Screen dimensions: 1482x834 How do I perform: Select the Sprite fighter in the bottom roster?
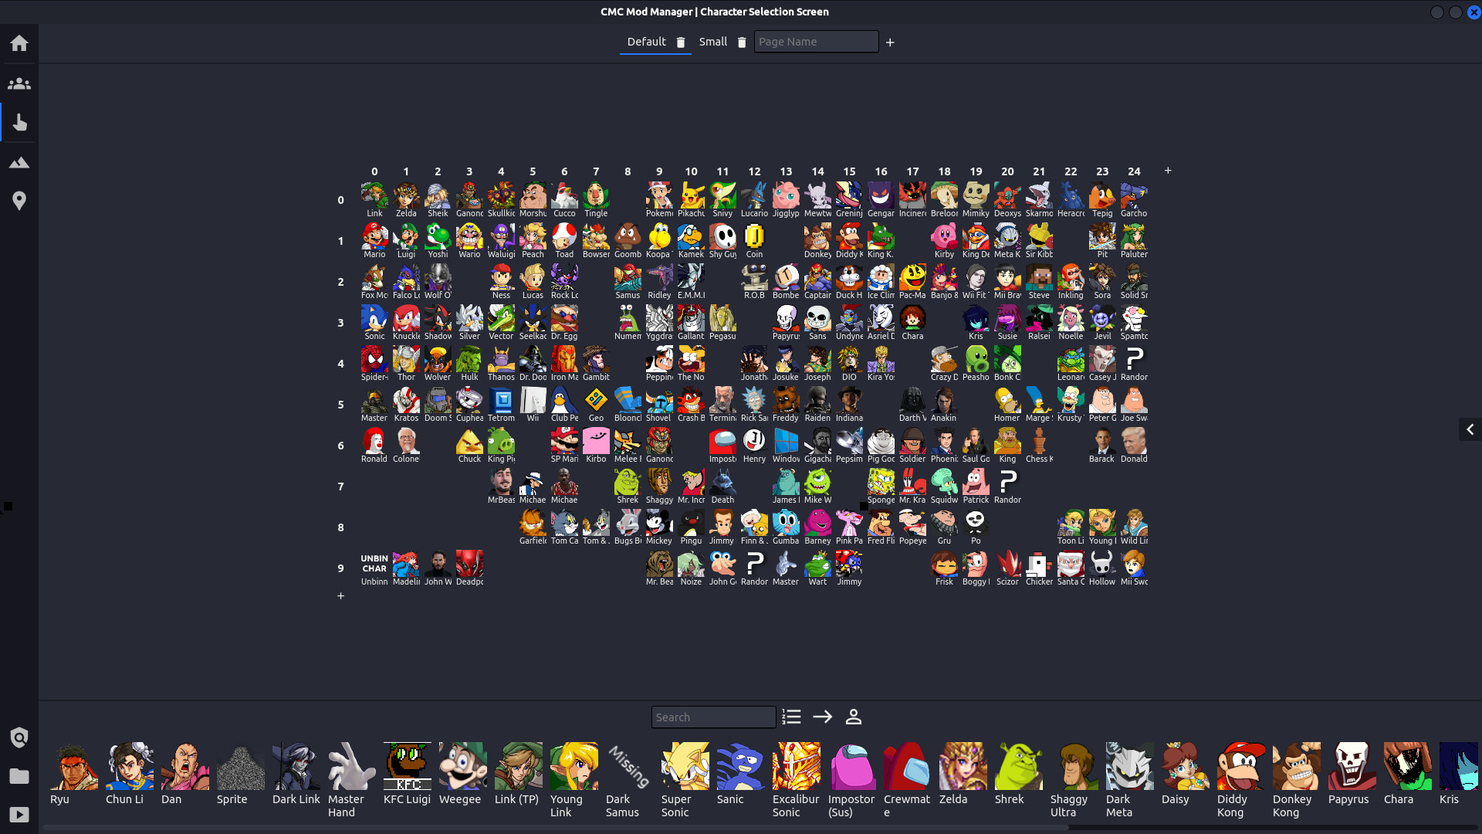(239, 768)
